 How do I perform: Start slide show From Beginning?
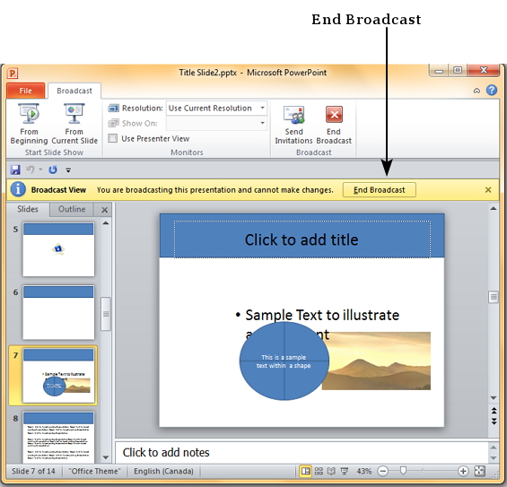click(29, 124)
